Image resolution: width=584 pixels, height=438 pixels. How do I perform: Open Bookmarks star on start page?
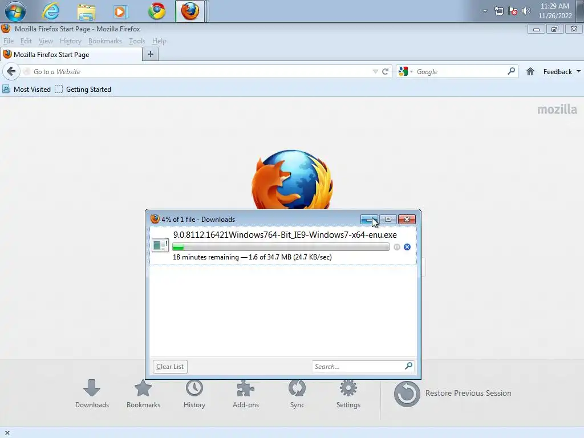point(143,394)
